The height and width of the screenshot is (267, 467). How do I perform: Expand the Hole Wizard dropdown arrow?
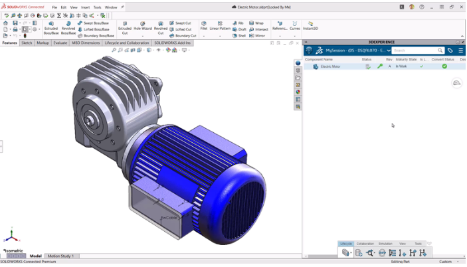pyautogui.click(x=143, y=36)
